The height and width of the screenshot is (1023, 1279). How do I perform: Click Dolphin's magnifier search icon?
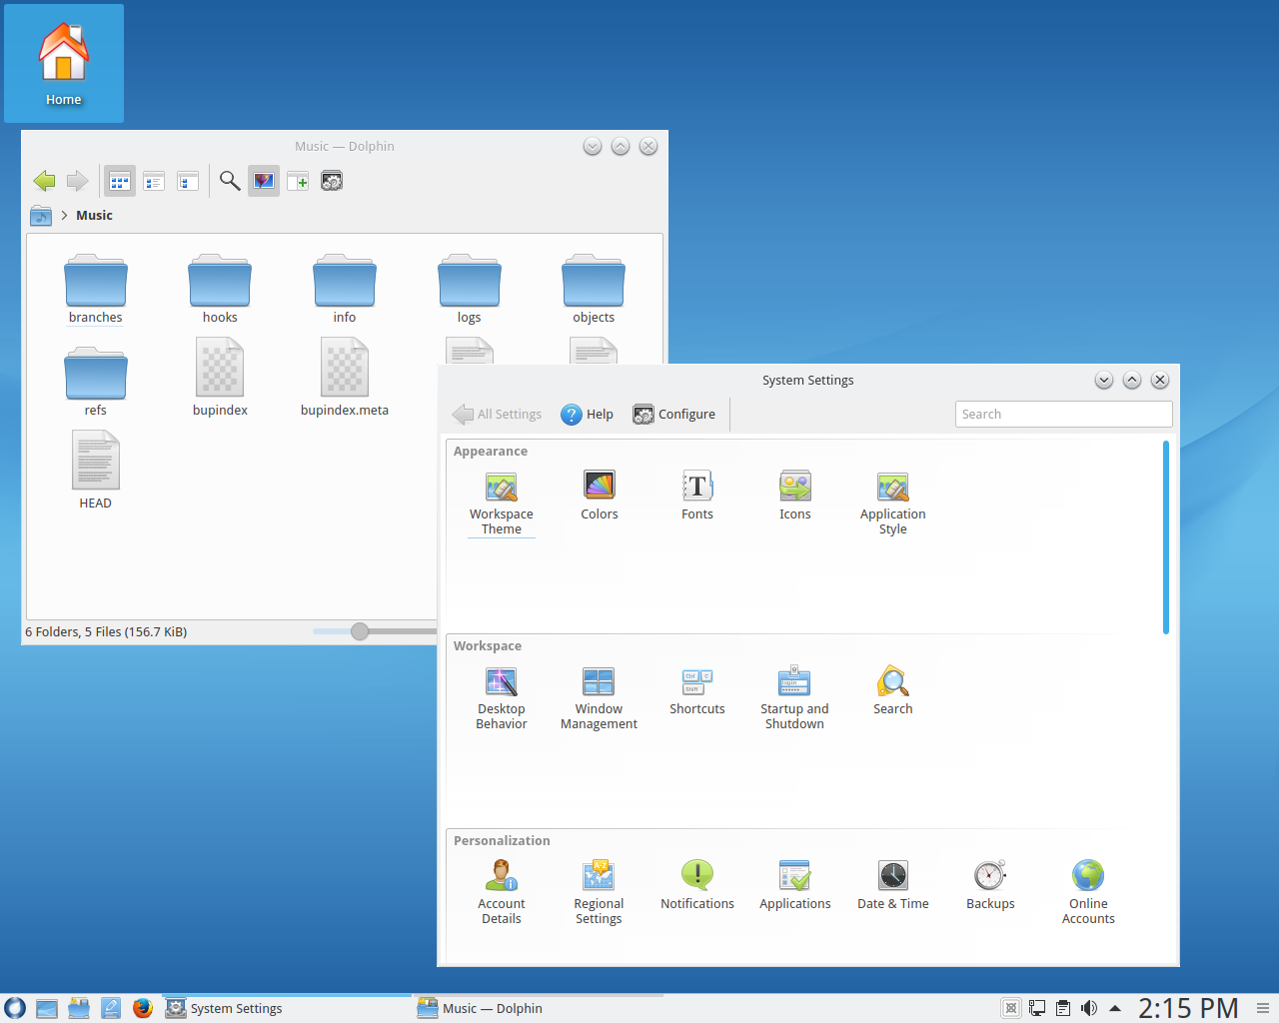point(230,181)
